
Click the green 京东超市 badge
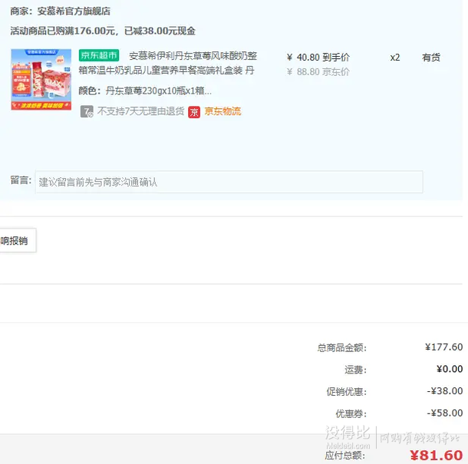pos(99,55)
